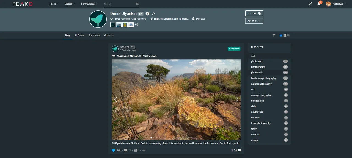Open the rootdraws user menu
This screenshot has width=352, height=158.
(339, 4)
